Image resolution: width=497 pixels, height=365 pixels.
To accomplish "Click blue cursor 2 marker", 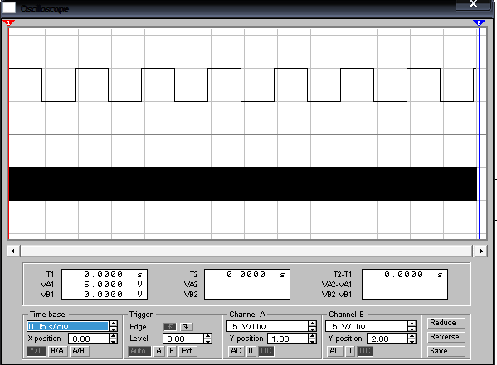I will click(479, 23).
